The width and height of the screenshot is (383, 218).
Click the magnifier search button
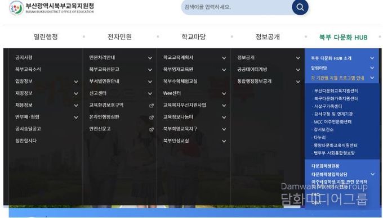(x=300, y=7)
